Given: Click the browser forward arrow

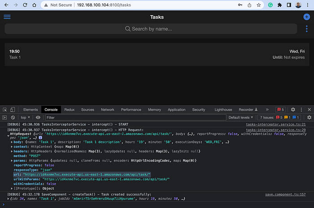Looking at the screenshot, I should click(x=16, y=5).
